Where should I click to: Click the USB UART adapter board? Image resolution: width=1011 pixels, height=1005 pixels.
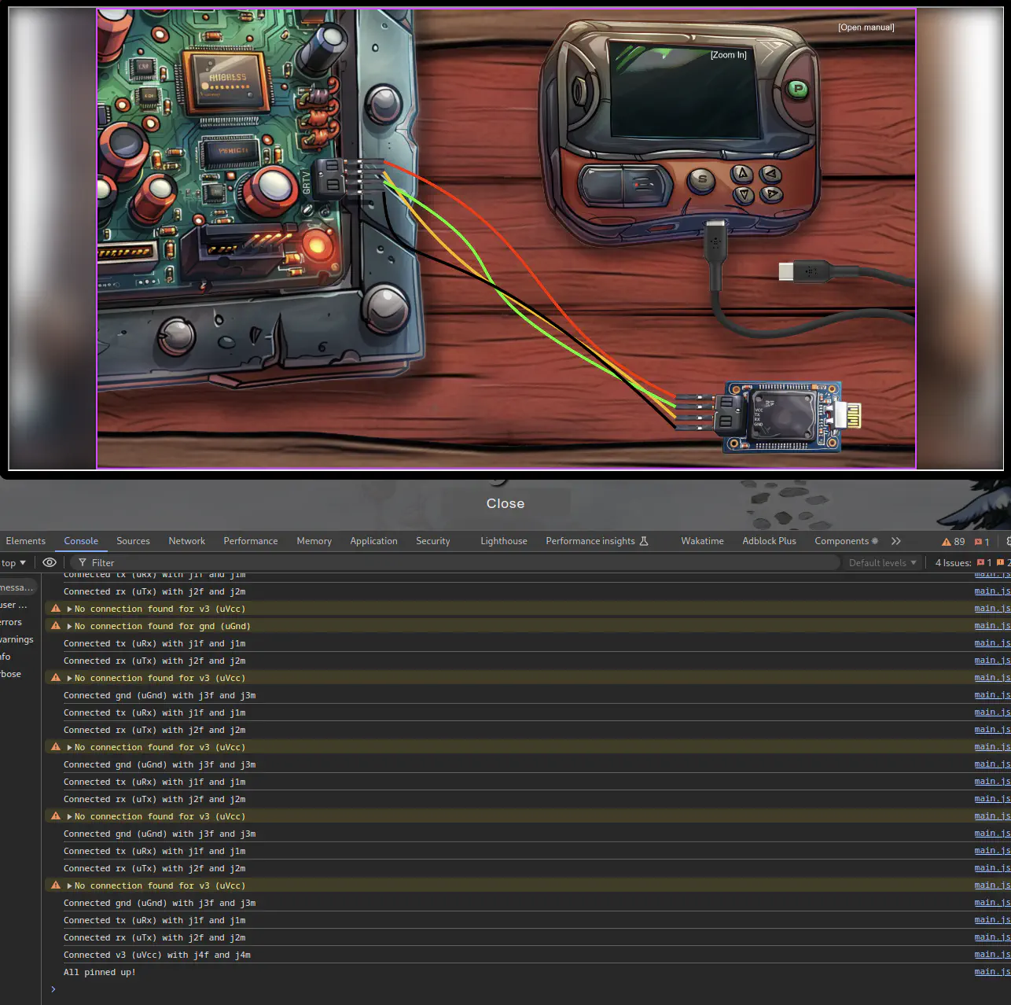point(783,417)
